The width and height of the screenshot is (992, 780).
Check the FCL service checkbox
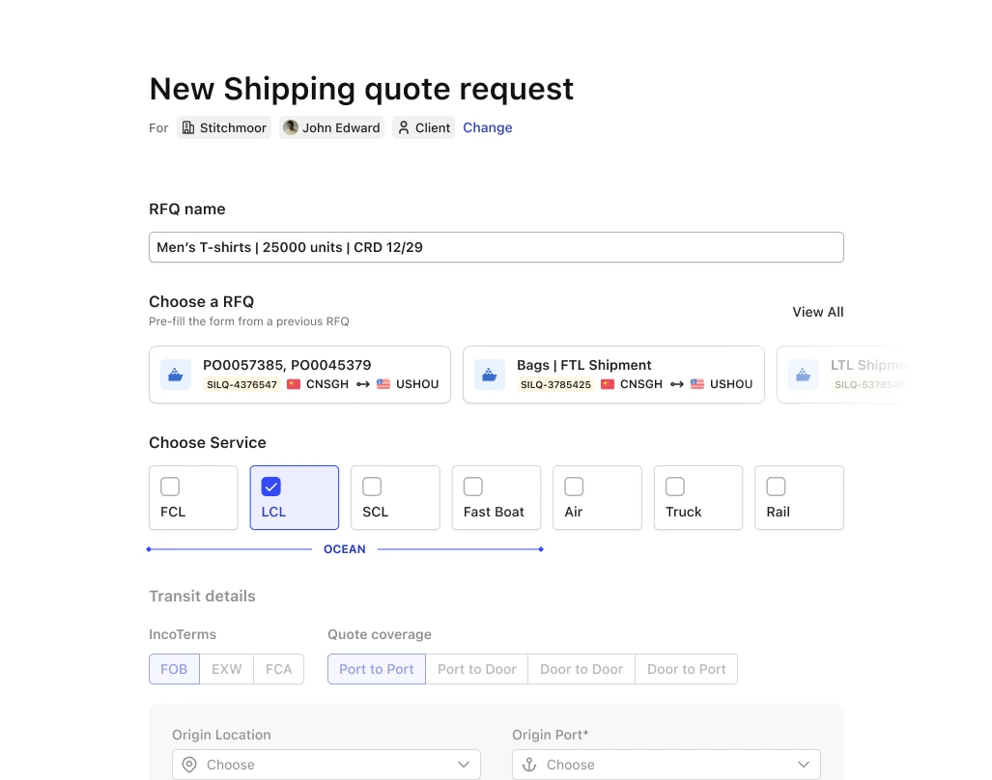[170, 487]
